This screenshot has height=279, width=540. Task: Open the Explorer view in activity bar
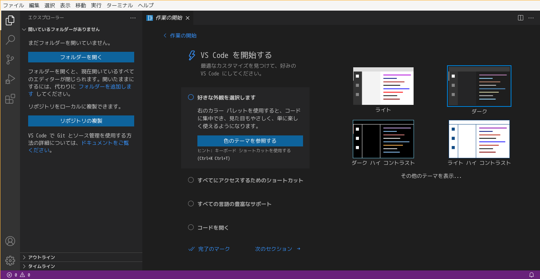(10, 20)
